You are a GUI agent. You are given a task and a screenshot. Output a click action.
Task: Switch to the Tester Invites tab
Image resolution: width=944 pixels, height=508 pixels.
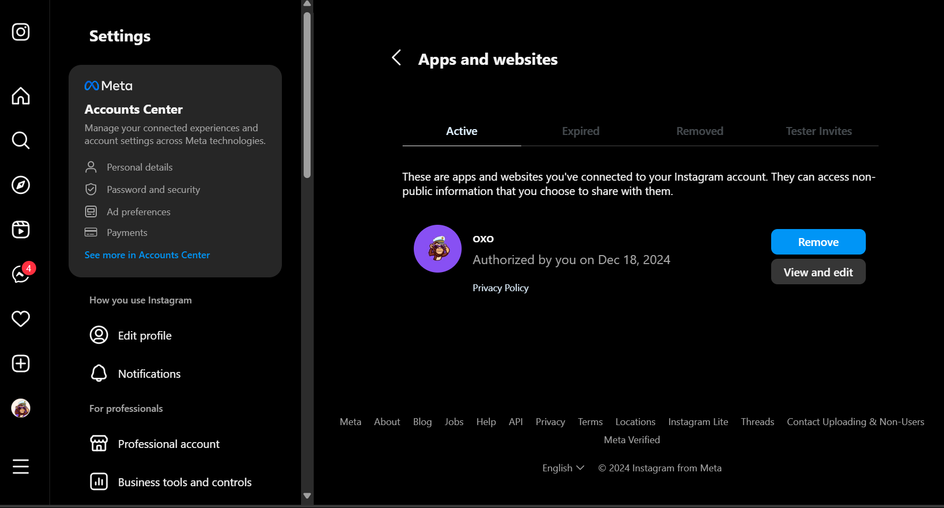pyautogui.click(x=819, y=131)
